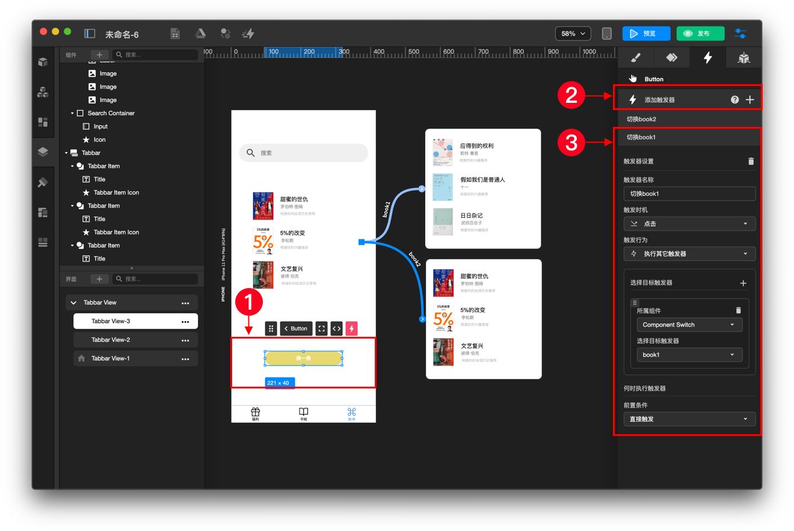
Task: Click the green 发布 publish button
Action: 700,34
